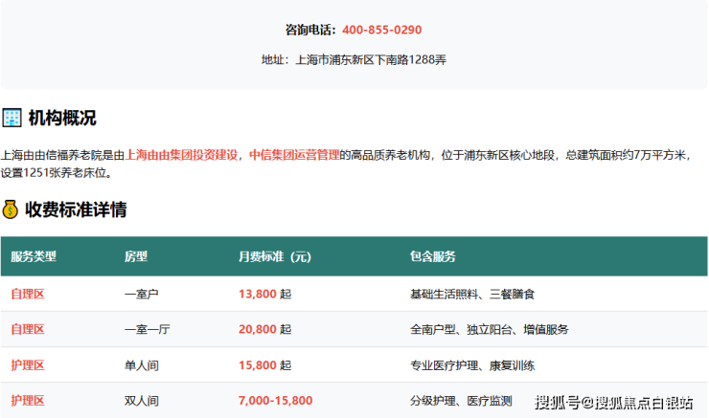Click the money bag icon beside 收费标准详情

pos(11,209)
